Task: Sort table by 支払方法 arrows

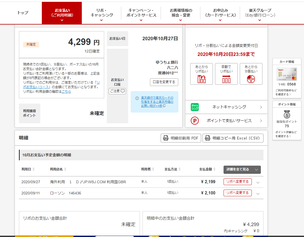Action: pos(180,169)
